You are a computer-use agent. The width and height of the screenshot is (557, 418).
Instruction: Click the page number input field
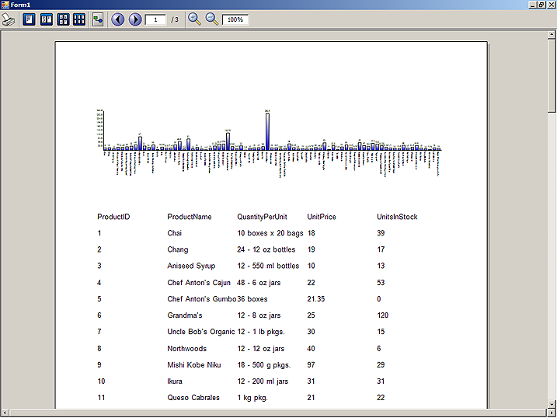click(155, 19)
